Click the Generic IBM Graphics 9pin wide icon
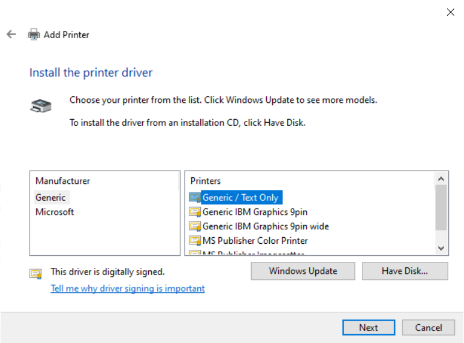 (195, 226)
